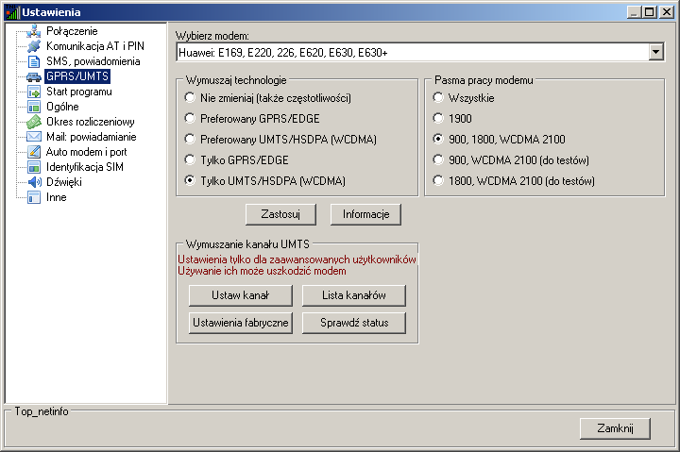
Task: Click the SMS, powiadomienia envelope icon
Action: 34,61
